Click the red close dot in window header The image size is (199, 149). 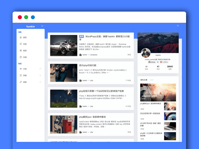tap(20, 17)
